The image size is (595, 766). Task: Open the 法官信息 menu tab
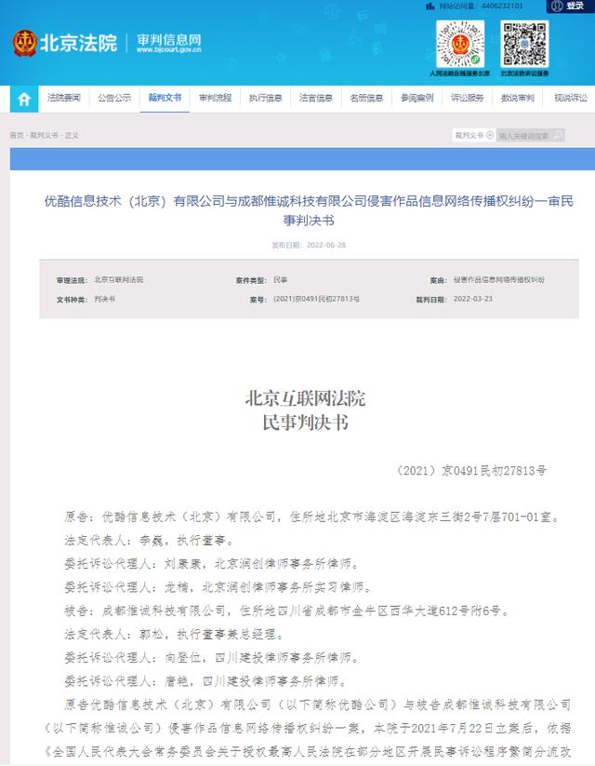[316, 98]
